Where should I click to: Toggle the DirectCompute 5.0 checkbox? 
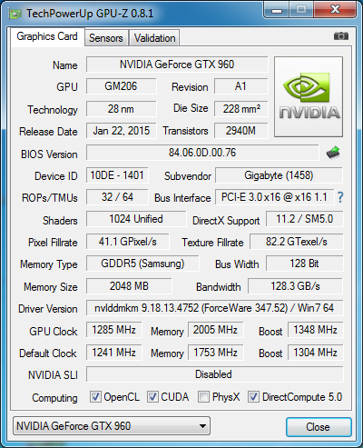[253, 397]
